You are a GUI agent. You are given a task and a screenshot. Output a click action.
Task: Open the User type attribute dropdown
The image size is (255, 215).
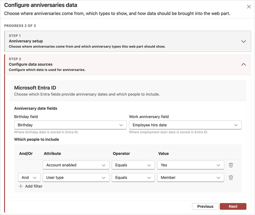click(76, 177)
